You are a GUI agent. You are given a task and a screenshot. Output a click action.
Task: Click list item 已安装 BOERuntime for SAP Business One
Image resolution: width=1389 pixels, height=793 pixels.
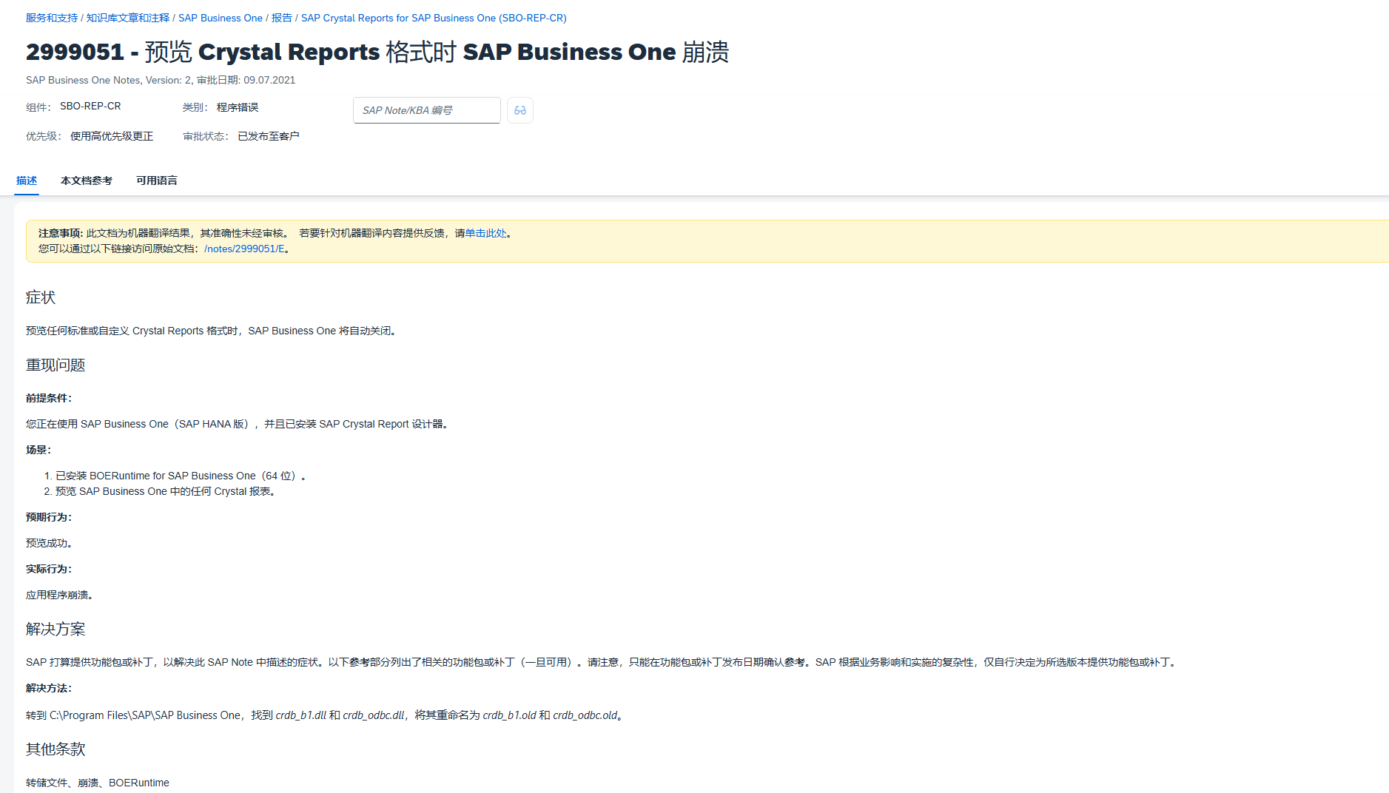(x=181, y=476)
